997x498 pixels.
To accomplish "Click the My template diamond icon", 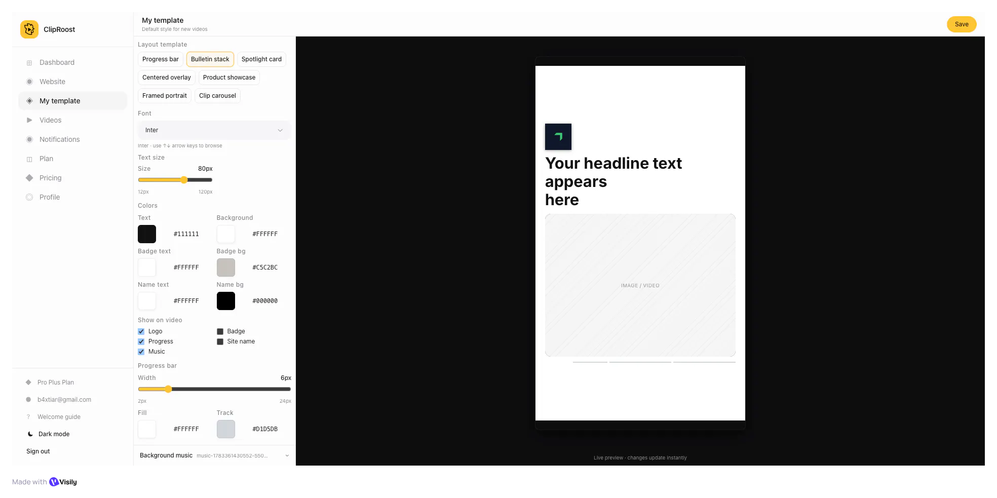I will (29, 101).
